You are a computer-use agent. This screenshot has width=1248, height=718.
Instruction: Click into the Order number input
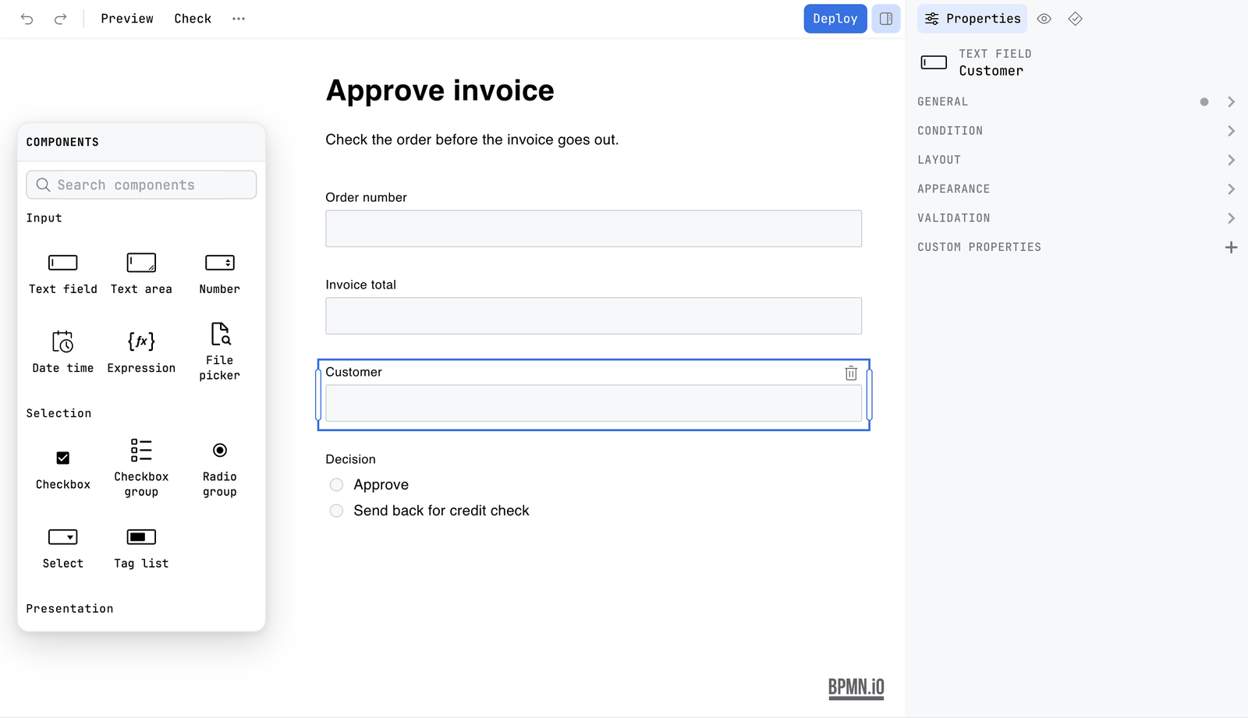click(594, 228)
